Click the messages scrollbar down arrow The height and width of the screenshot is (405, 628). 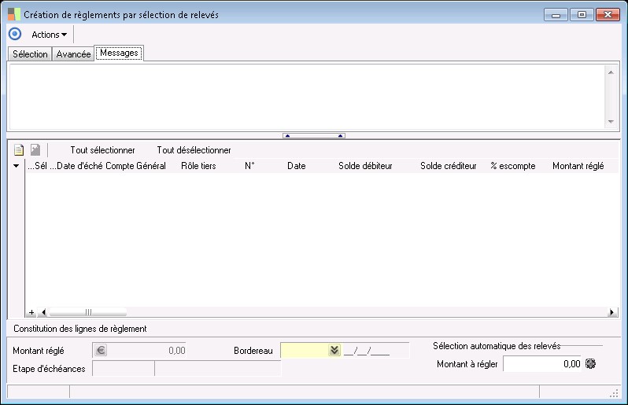pos(611,121)
